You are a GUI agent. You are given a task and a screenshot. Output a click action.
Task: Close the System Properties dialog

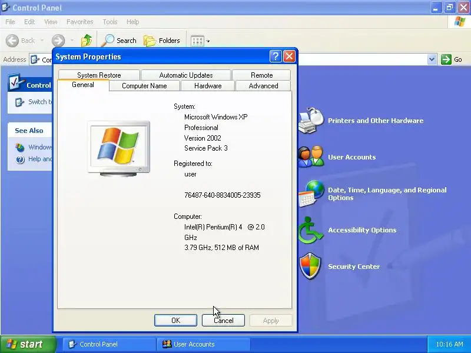tap(289, 56)
